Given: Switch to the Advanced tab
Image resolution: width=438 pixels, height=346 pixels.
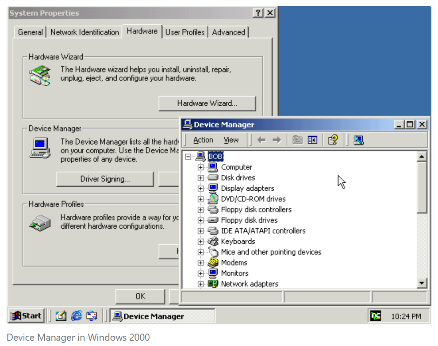Looking at the screenshot, I should (228, 32).
